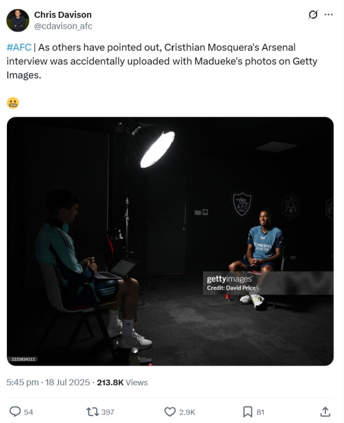Click the 397 repost count
The image size is (344, 423).
click(108, 412)
